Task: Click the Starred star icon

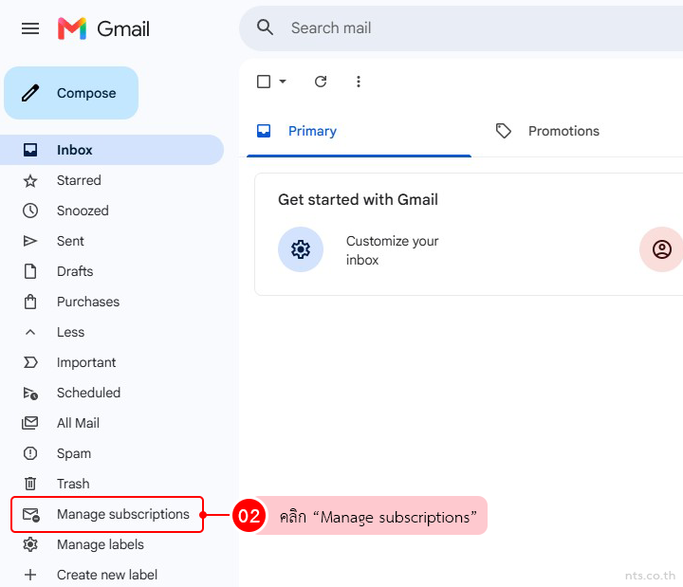Action: tap(30, 181)
